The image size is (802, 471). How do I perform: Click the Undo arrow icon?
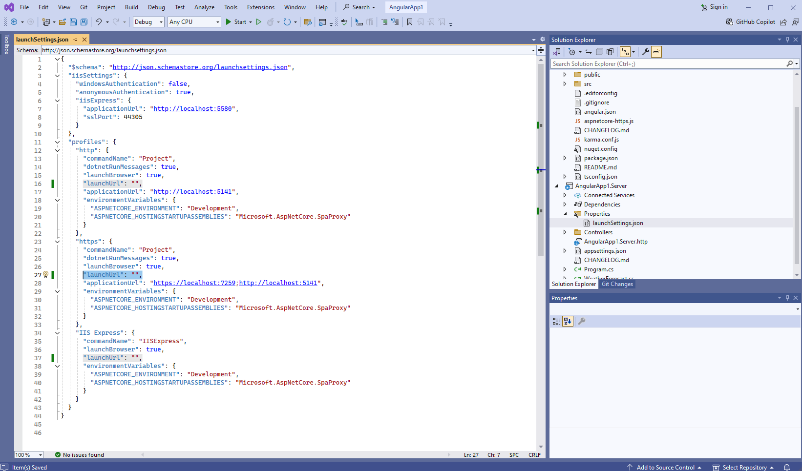point(99,22)
